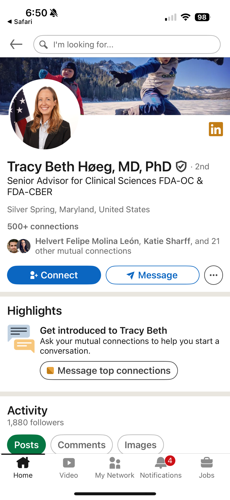Tap the verification shield badge
The height and width of the screenshot is (500, 230).
point(181,166)
